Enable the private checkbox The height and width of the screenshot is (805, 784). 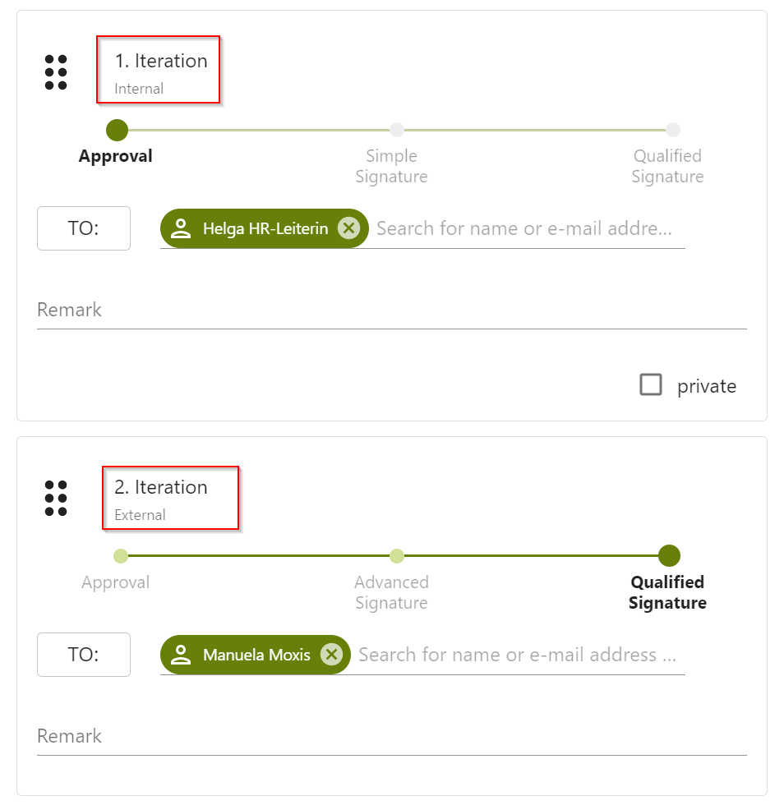(x=651, y=385)
